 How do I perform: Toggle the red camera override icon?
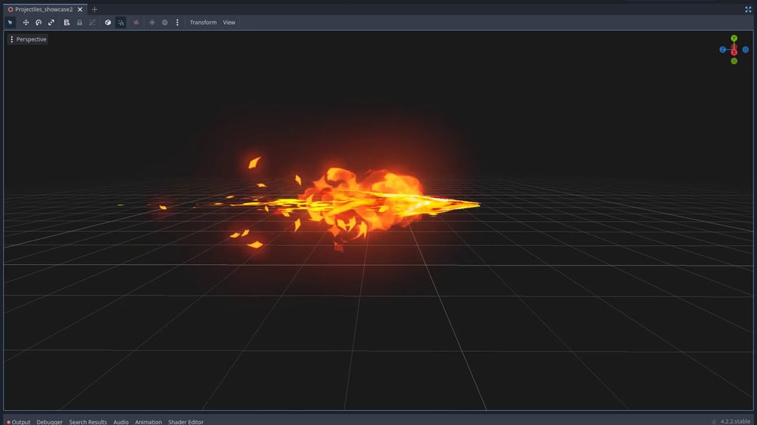coord(136,22)
